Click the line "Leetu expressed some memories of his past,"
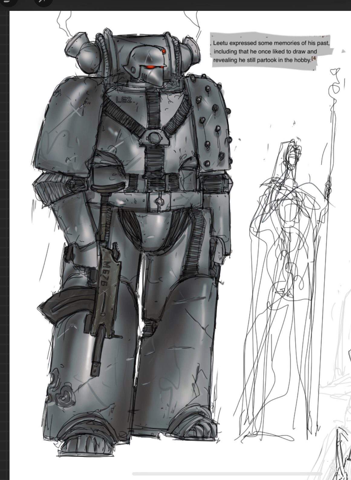The height and width of the screenshot is (480, 351). pyautogui.click(x=271, y=43)
